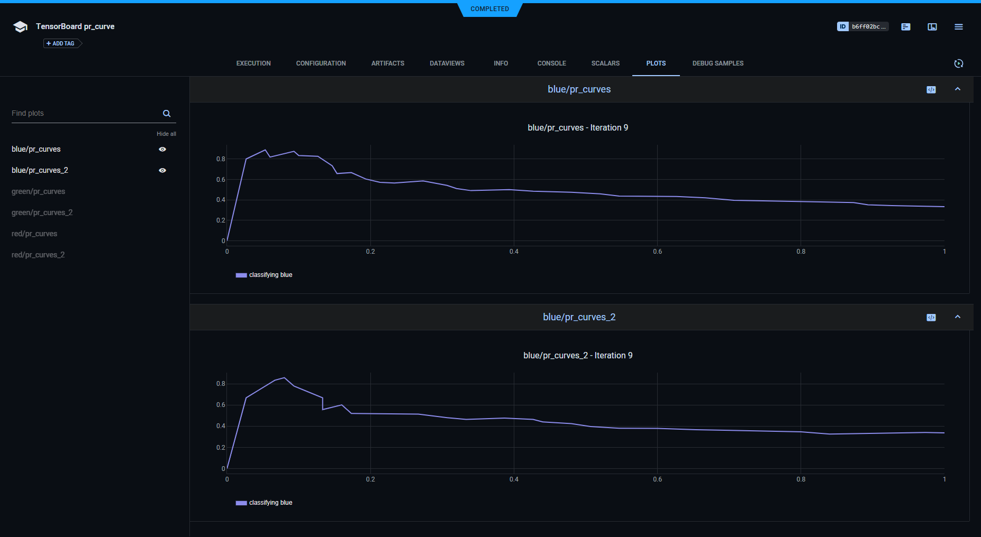The height and width of the screenshot is (537, 981).
Task: Click the ADD TAG button
Action: point(61,43)
